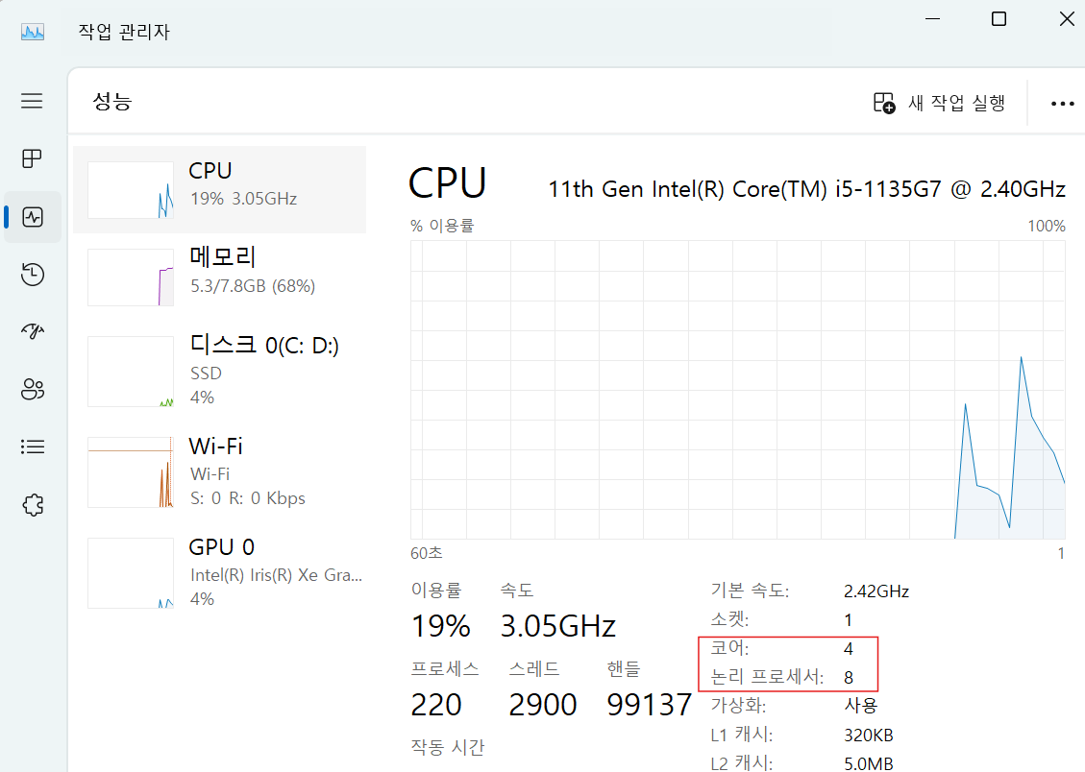
Task: Click the Task Manager app icon in title bar
Action: coord(33,32)
